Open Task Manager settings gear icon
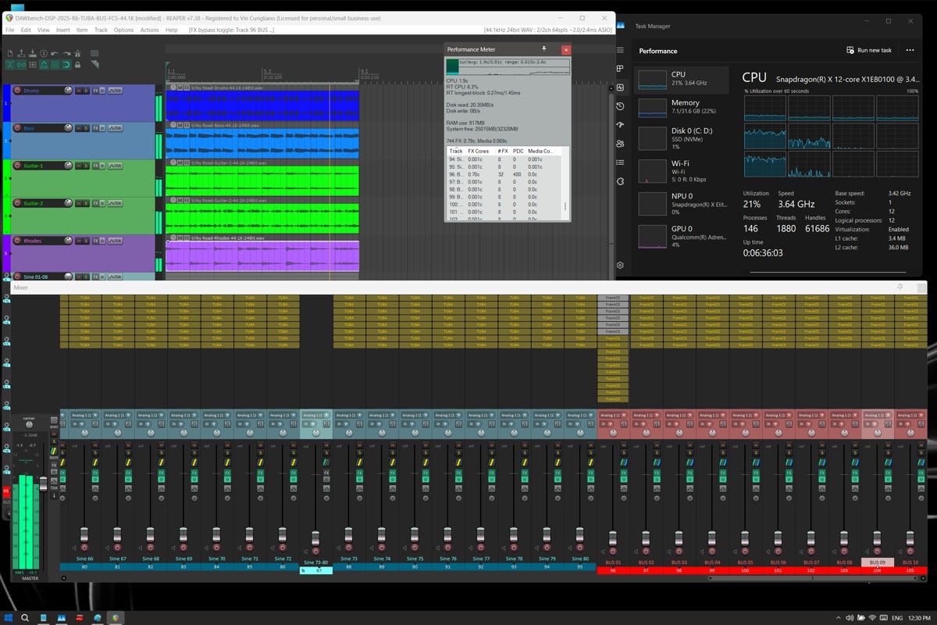Viewport: 937px width, 625px height. [620, 265]
